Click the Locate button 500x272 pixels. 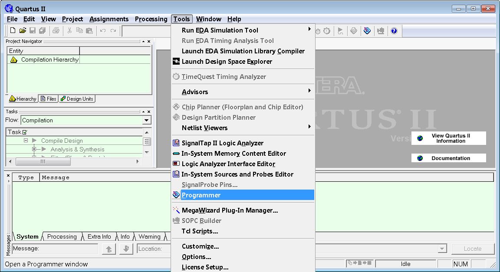tap(473, 249)
